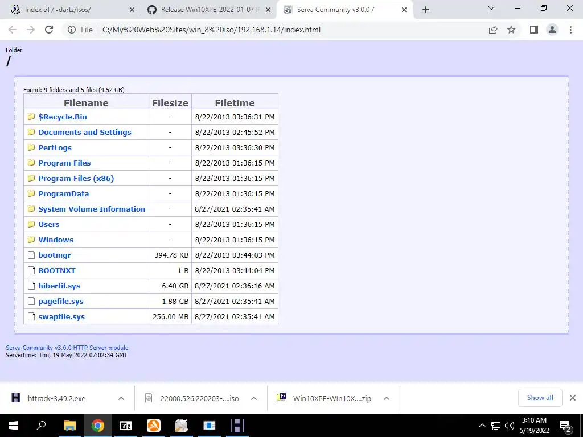The height and width of the screenshot is (437, 583).
Task: Show hidden system tray icons
Action: point(482,426)
